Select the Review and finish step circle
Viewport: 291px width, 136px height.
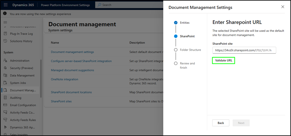(x=176, y=64)
